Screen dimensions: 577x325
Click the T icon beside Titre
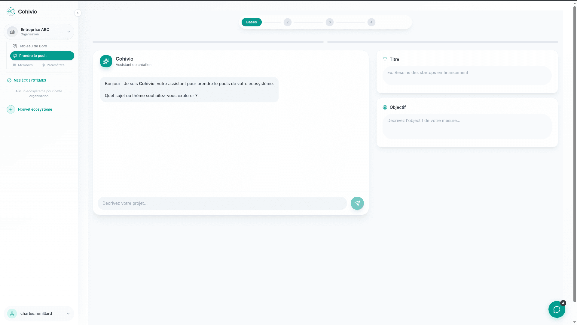pos(385,59)
